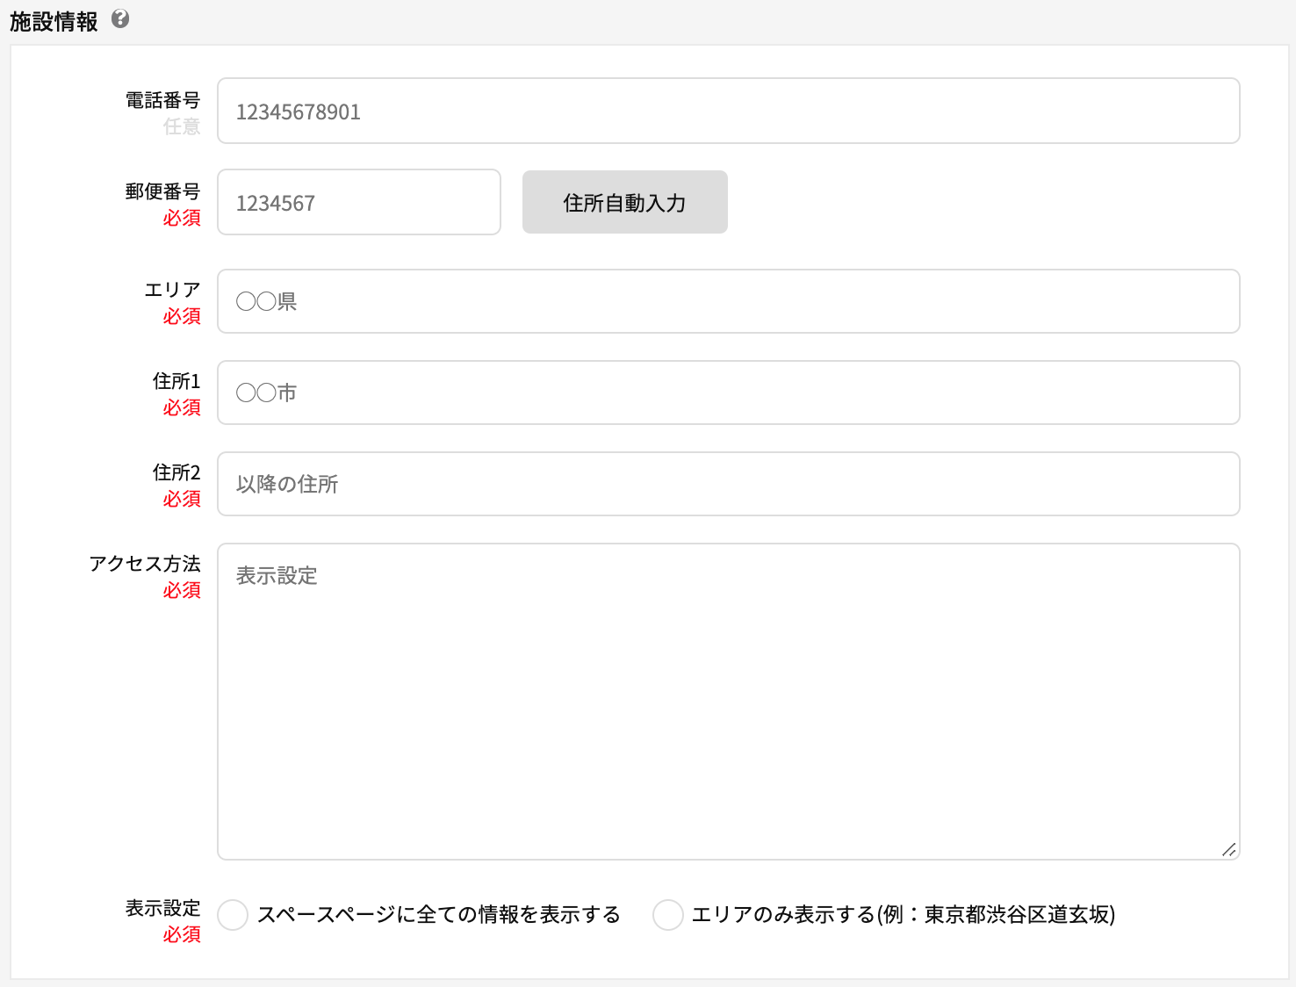Click into the 住所1 field
The height and width of the screenshot is (987, 1296).
point(729,393)
